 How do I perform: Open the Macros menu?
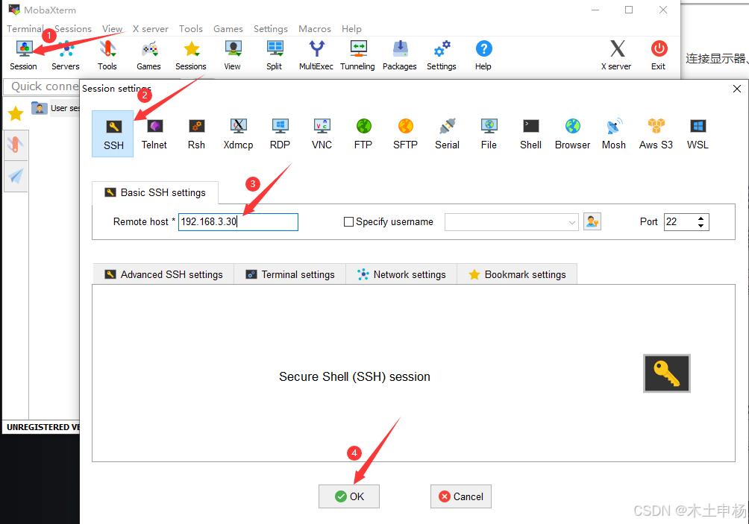[314, 28]
